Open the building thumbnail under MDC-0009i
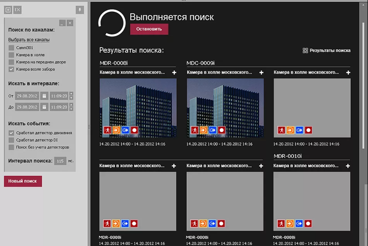Viewport: 368px width, 246px height. pos(225,108)
